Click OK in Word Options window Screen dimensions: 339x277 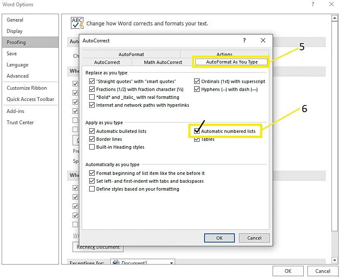click(x=288, y=271)
